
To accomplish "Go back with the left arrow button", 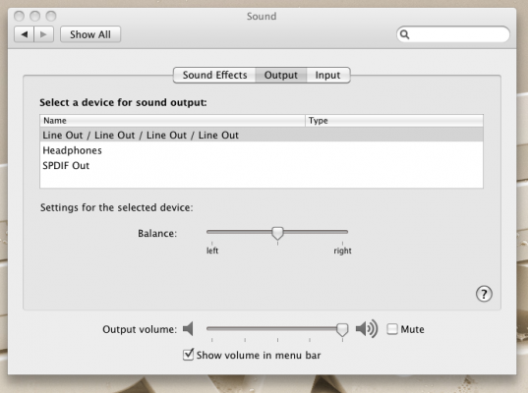I will pyautogui.click(x=24, y=34).
